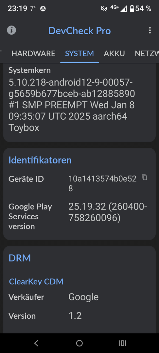Tap the Verkäufer Google row
Image resolution: width=159 pixels, height=353 pixels.
(x=79, y=297)
